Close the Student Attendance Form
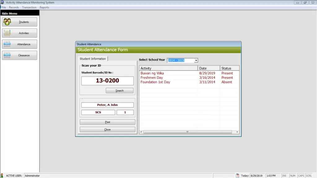Image resolution: width=317 pixels, height=178 pixels. pos(107,129)
